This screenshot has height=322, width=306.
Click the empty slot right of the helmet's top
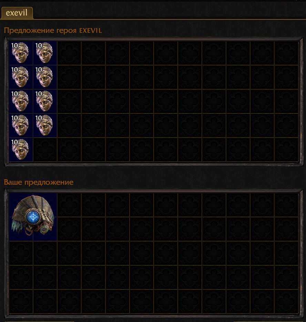point(69,205)
